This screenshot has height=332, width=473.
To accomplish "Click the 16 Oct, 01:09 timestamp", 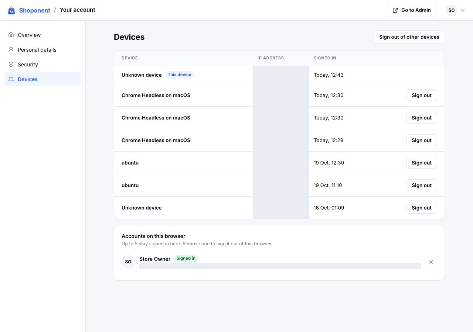I will coord(329,208).
